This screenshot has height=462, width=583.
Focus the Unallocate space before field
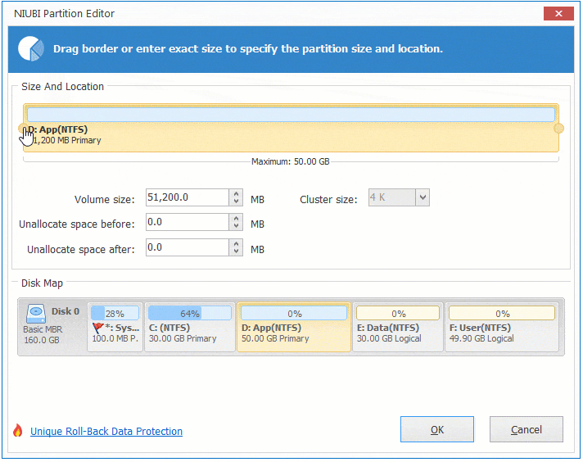pyautogui.click(x=188, y=223)
